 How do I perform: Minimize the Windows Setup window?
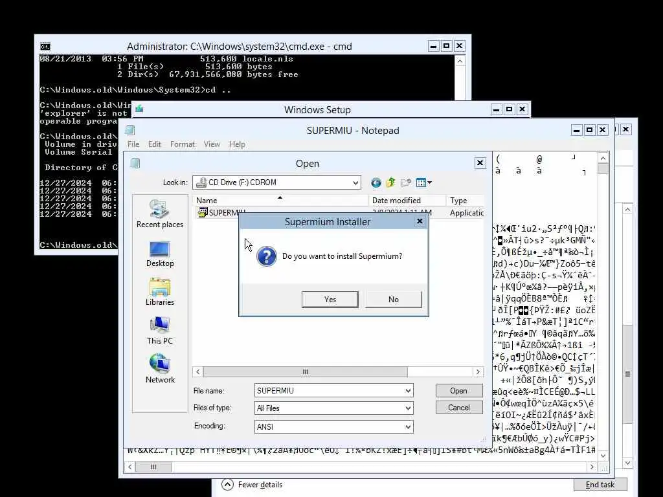[x=497, y=109]
